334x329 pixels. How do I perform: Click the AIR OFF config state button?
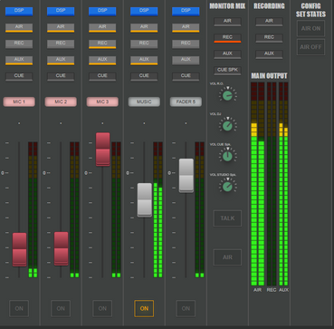(x=310, y=47)
